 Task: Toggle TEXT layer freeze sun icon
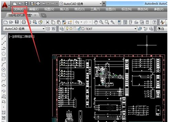pyautogui.click(x=71, y=29)
